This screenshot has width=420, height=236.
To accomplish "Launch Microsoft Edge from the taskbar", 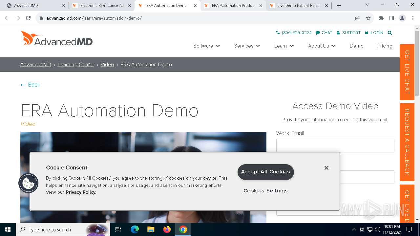I will (x=135, y=229).
